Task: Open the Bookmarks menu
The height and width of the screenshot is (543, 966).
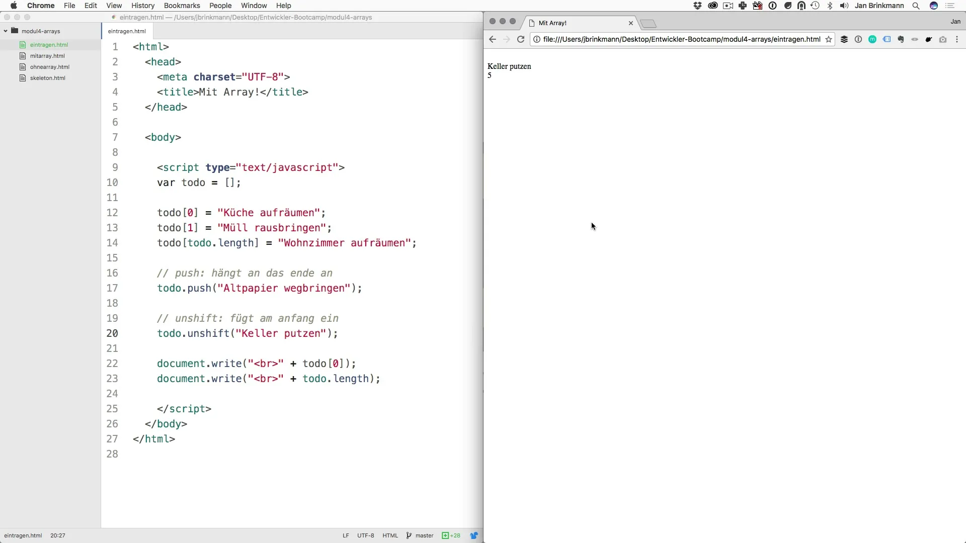Action: (x=182, y=6)
